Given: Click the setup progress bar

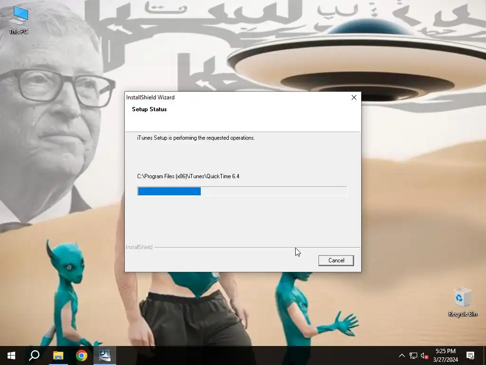Looking at the screenshot, I should 242,191.
